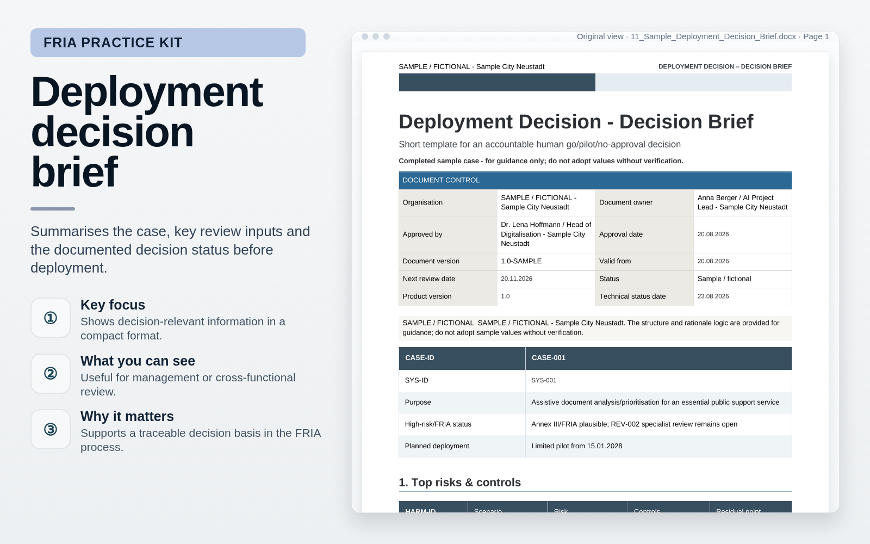870x544 pixels.
Task: Click 'Assistive document analysis/prioritisation' purpose text
Action: [x=658, y=403]
